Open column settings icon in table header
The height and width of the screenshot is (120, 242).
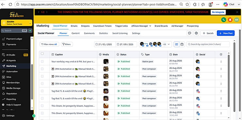[x=221, y=54]
